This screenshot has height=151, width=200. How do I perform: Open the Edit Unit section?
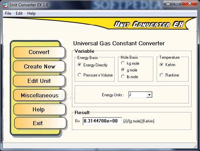coord(39,81)
